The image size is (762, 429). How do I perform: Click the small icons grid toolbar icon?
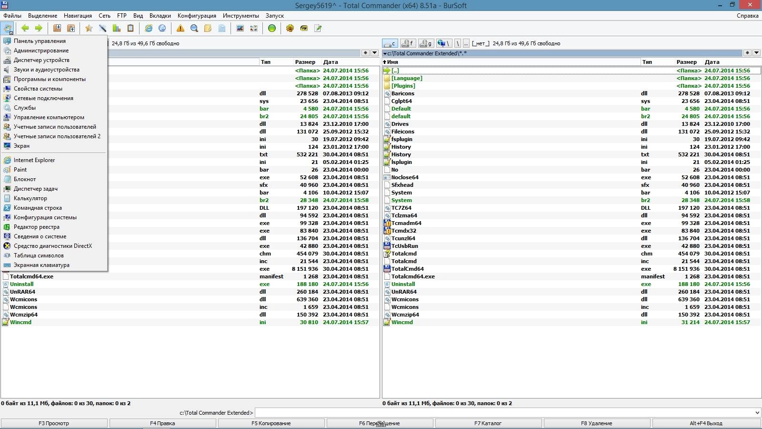point(254,28)
